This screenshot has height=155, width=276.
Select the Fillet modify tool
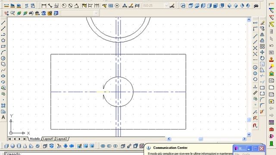262,105
